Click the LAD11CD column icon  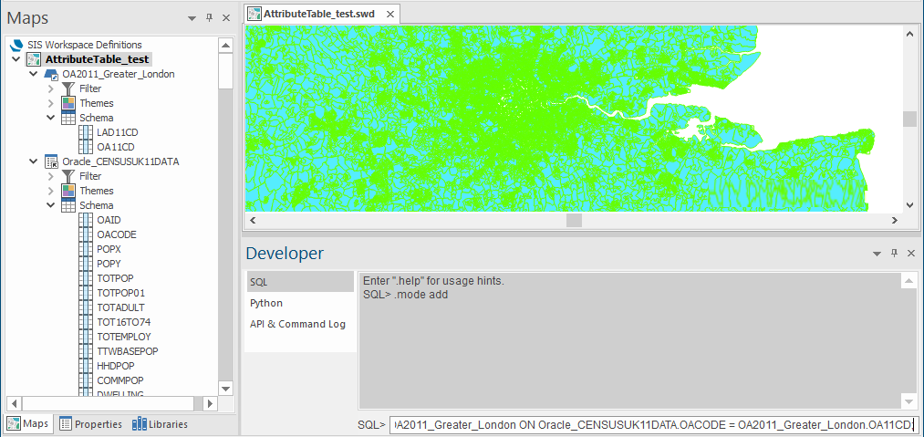pos(86,132)
